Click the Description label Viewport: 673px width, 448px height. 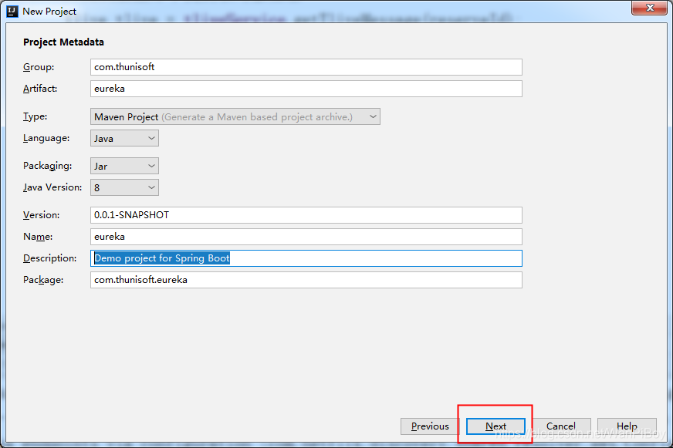(x=50, y=258)
